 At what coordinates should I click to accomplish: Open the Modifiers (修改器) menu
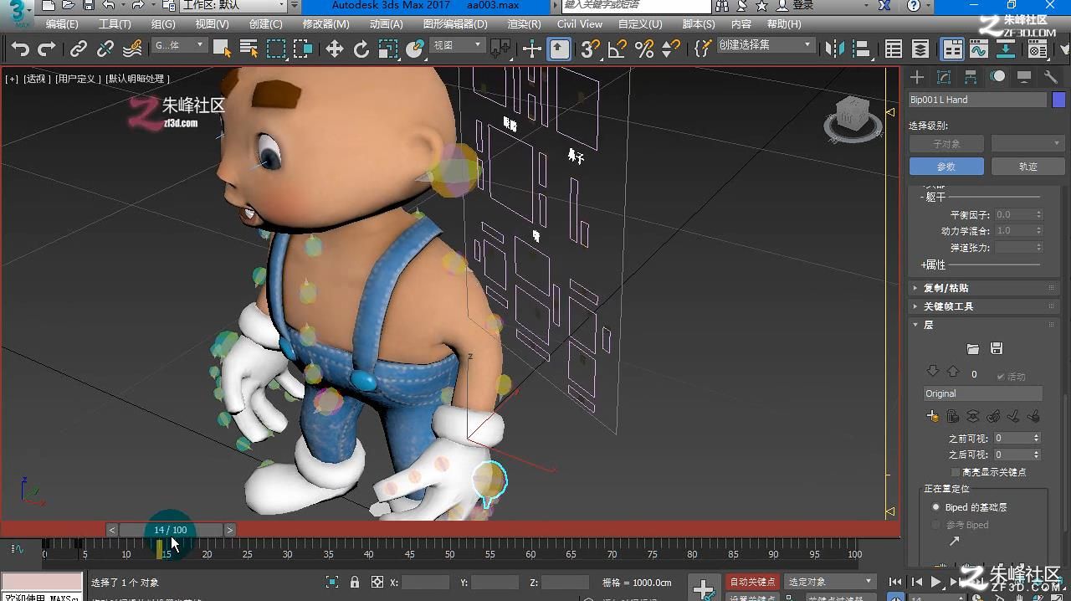point(325,24)
